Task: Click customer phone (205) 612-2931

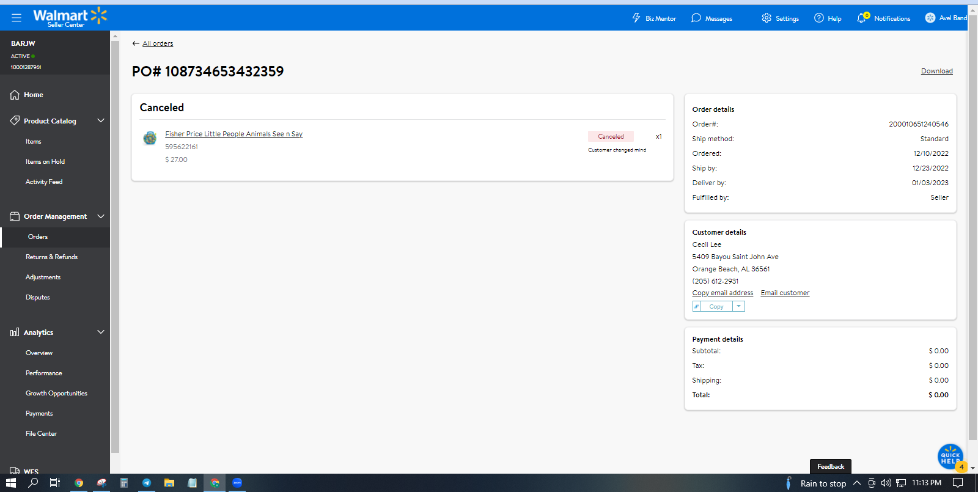Action: click(x=715, y=281)
